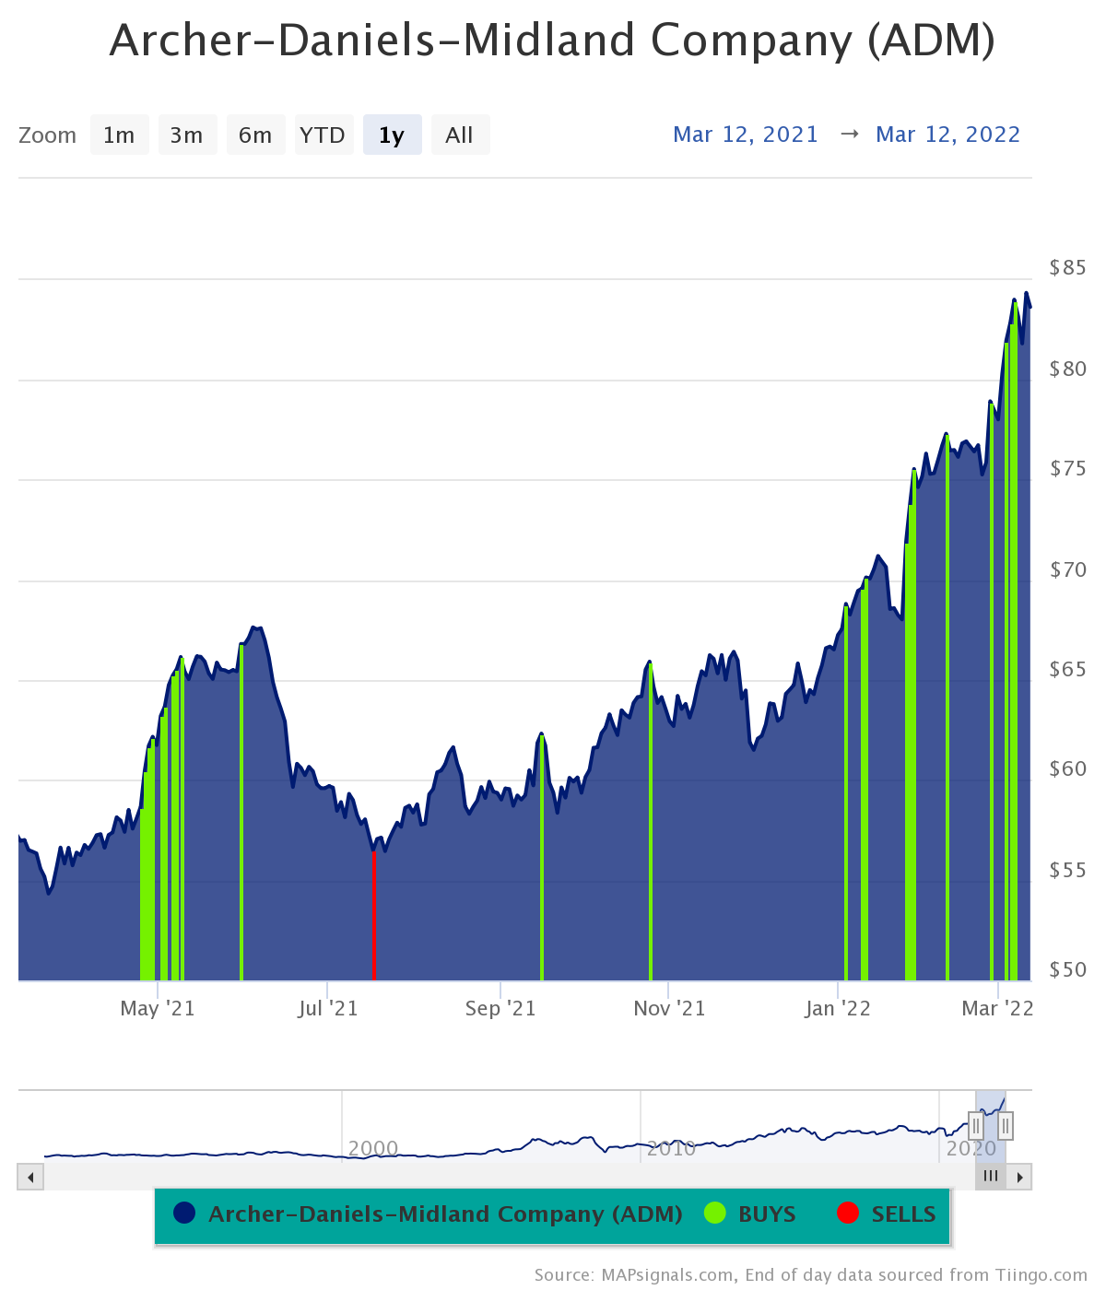Click the red sell signal bar in July '21
Image resolution: width=1106 pixels, height=1290 pixels.
coord(373,915)
